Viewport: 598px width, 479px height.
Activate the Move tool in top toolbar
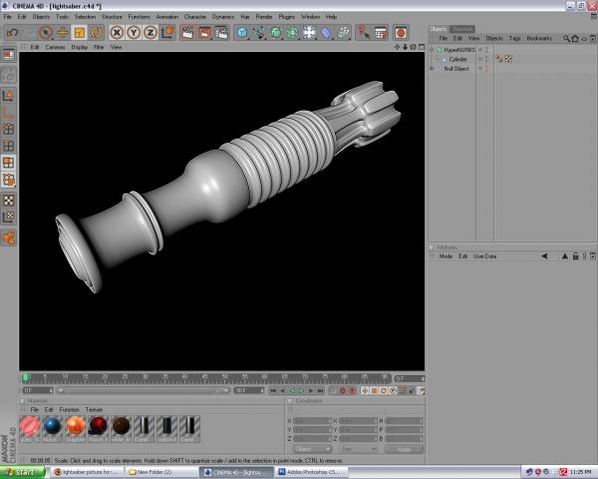tap(63, 33)
